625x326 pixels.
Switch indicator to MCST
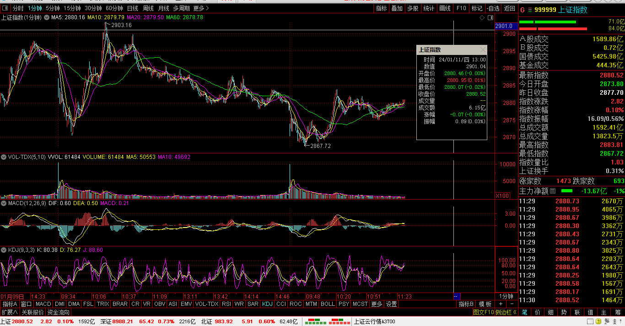360,304
